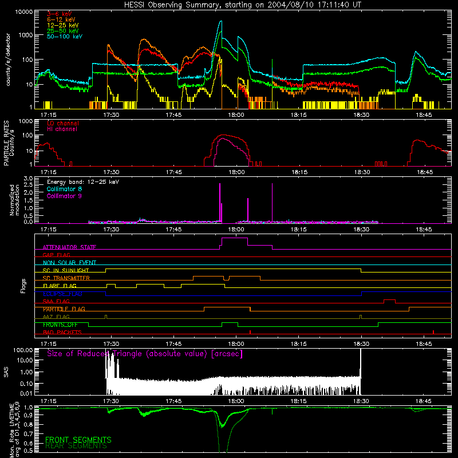Click the ATTENUATOR_STATE flag label
This screenshot has height=458, width=458.
69,247
